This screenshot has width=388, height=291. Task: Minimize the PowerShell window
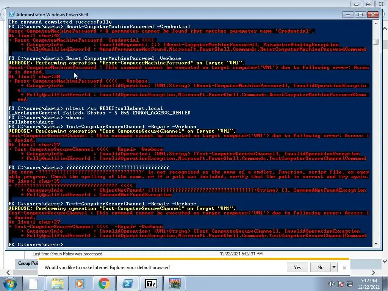pyautogui.click(x=348, y=15)
